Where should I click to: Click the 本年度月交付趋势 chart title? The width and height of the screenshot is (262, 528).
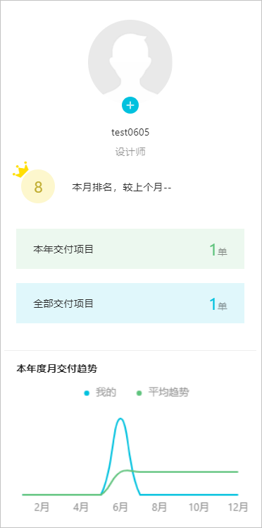[x=57, y=369]
